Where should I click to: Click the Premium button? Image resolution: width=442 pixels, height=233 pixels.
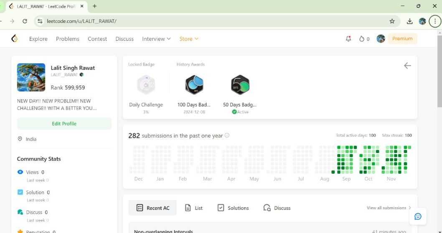click(403, 38)
